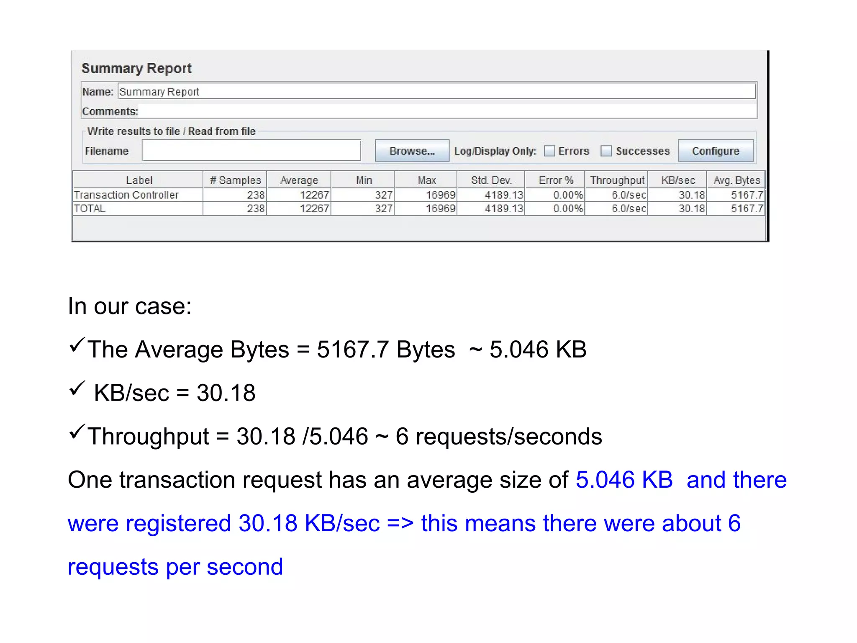Click the 'In our case:' heading text
857x643 pixels.
coord(130,306)
